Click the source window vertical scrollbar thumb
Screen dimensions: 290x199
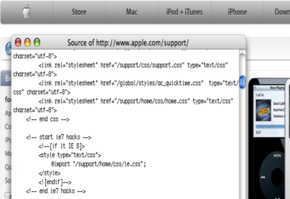[x=242, y=82]
